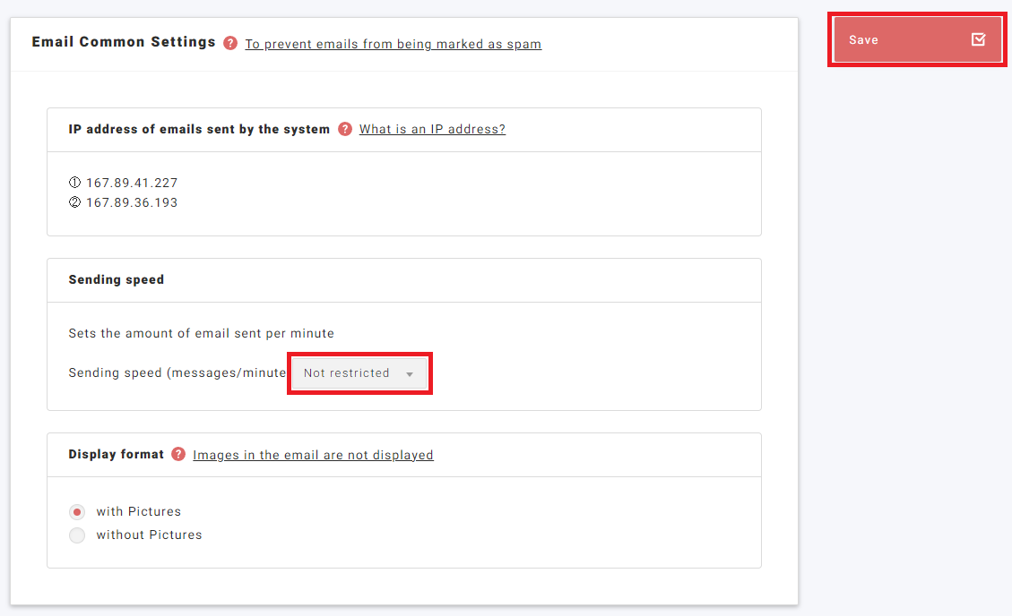Click the checkmark icon inside Save button
Viewport: 1012px width, 616px height.
(x=979, y=39)
